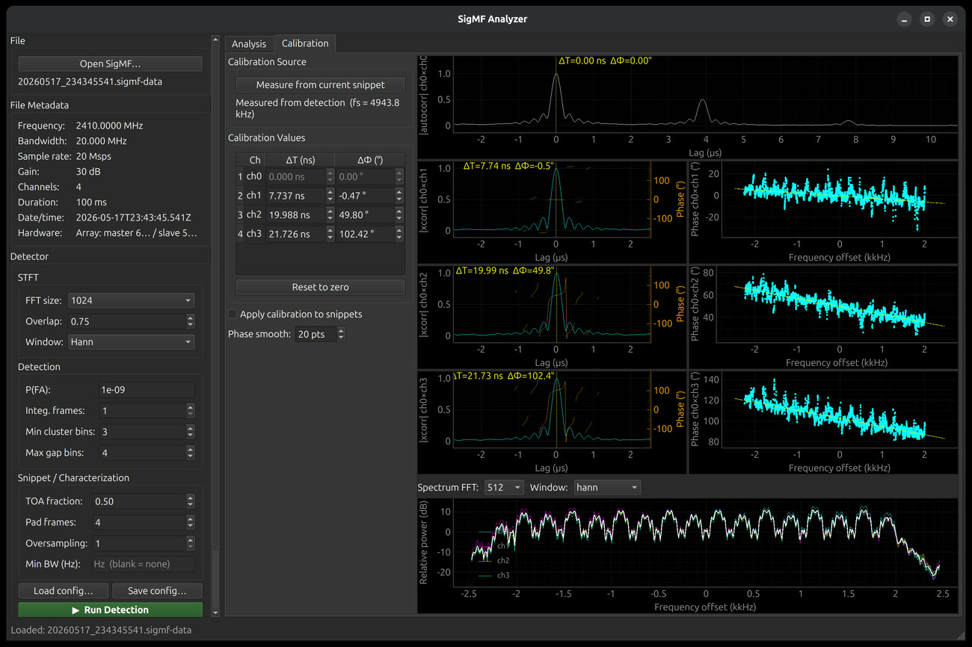Open the STFT Window dropdown showing Hann
The height and width of the screenshot is (647, 972).
click(x=131, y=342)
